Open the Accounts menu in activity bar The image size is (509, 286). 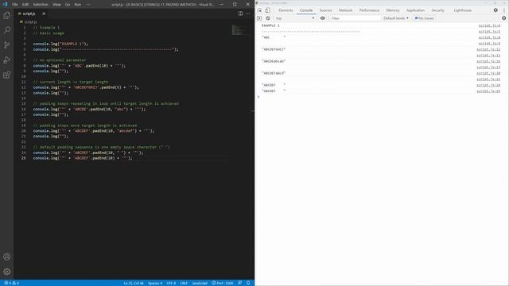[x=7, y=257]
